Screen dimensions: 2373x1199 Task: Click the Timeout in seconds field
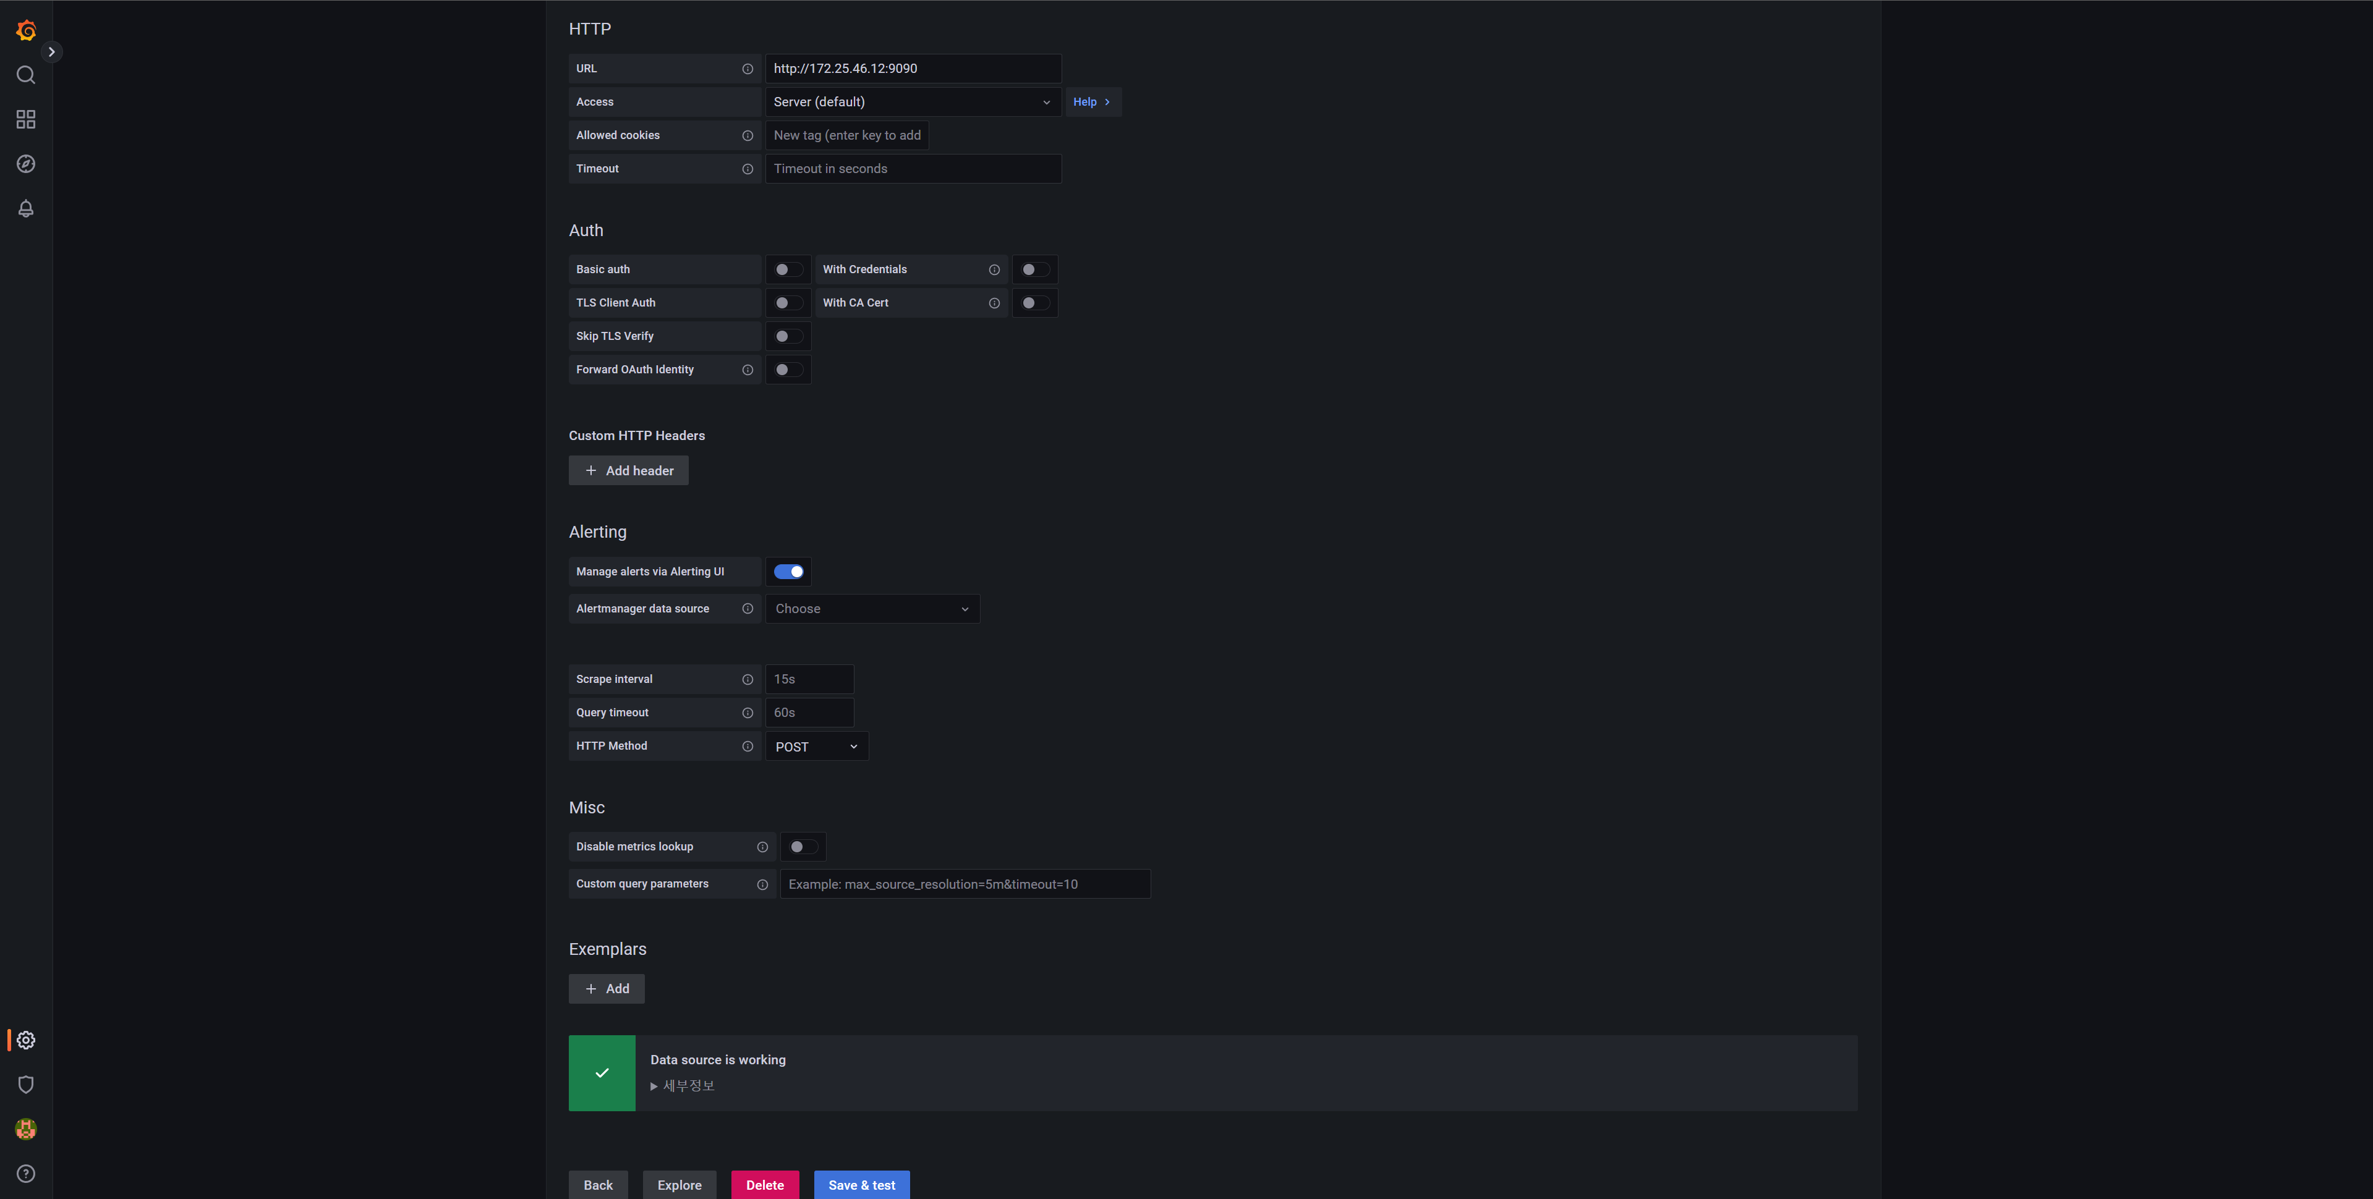click(x=913, y=169)
